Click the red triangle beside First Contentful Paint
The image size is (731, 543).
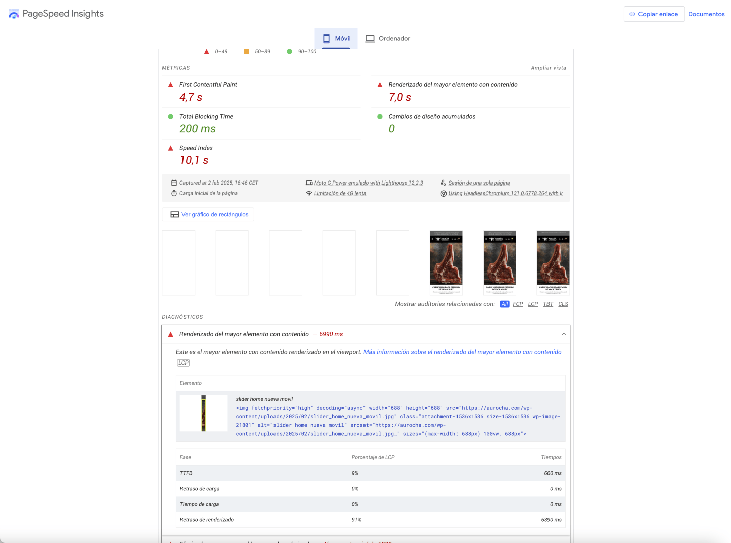[170, 85]
